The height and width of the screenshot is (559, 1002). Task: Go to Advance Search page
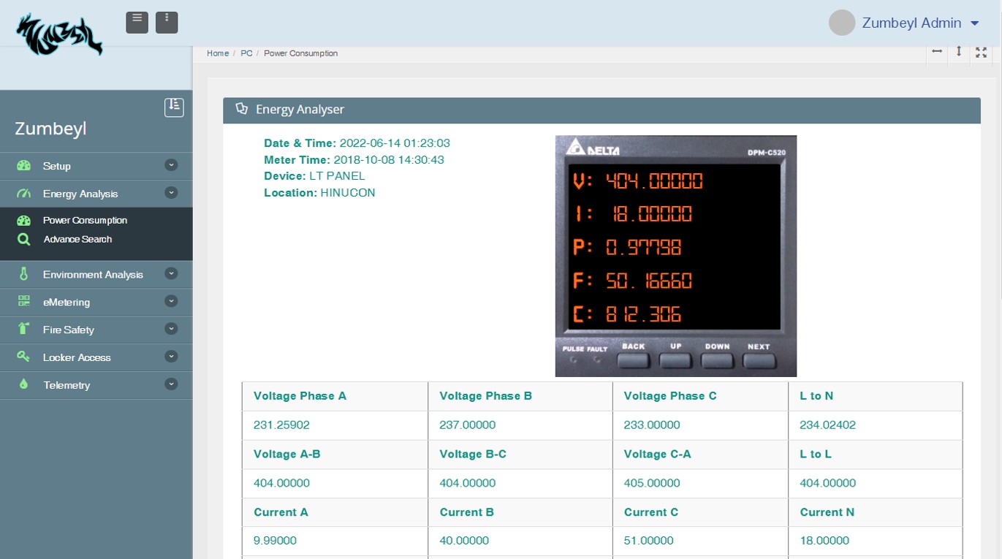coord(77,239)
